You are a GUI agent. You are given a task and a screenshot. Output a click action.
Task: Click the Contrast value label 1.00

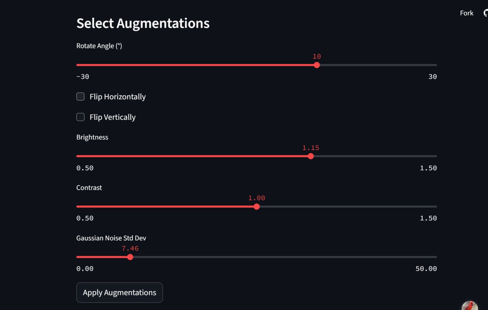256,198
